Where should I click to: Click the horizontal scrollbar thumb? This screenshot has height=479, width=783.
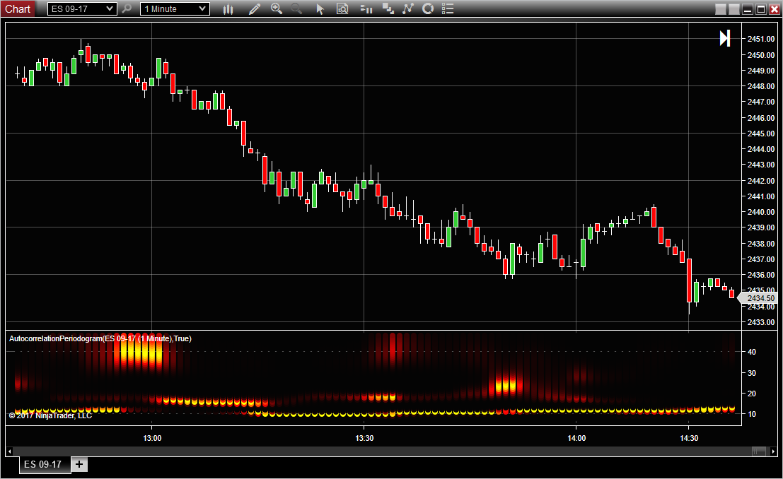[x=758, y=451]
